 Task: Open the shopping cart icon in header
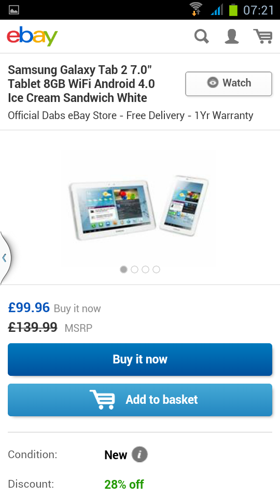click(x=263, y=36)
